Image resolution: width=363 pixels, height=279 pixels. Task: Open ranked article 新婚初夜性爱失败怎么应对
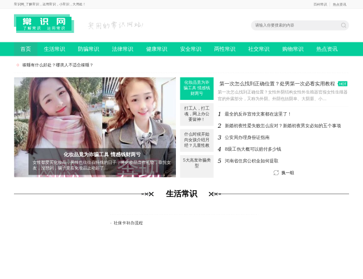click(x=283, y=126)
